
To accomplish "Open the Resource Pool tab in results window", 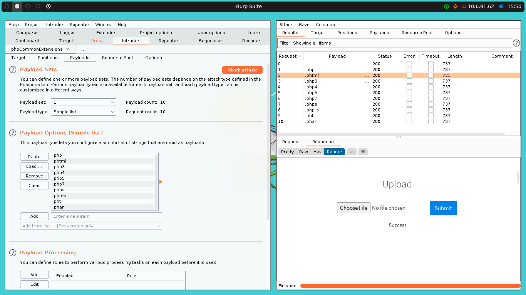I will click(417, 33).
